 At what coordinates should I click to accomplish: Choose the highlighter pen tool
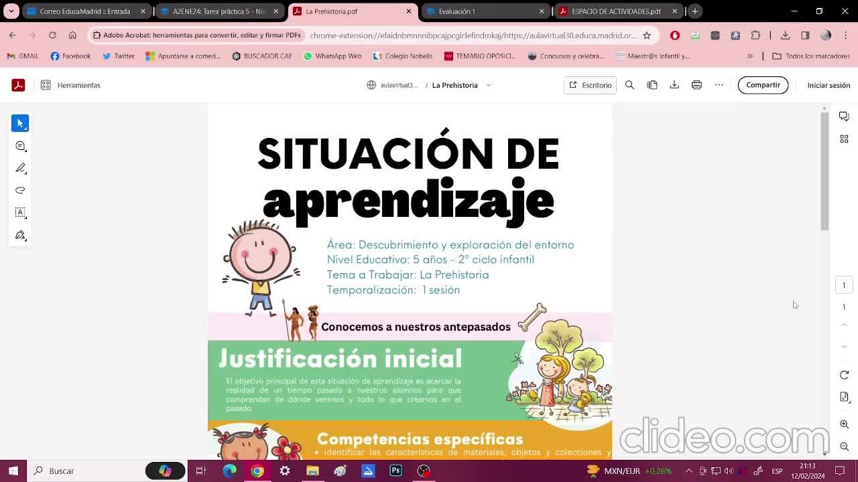tap(20, 168)
